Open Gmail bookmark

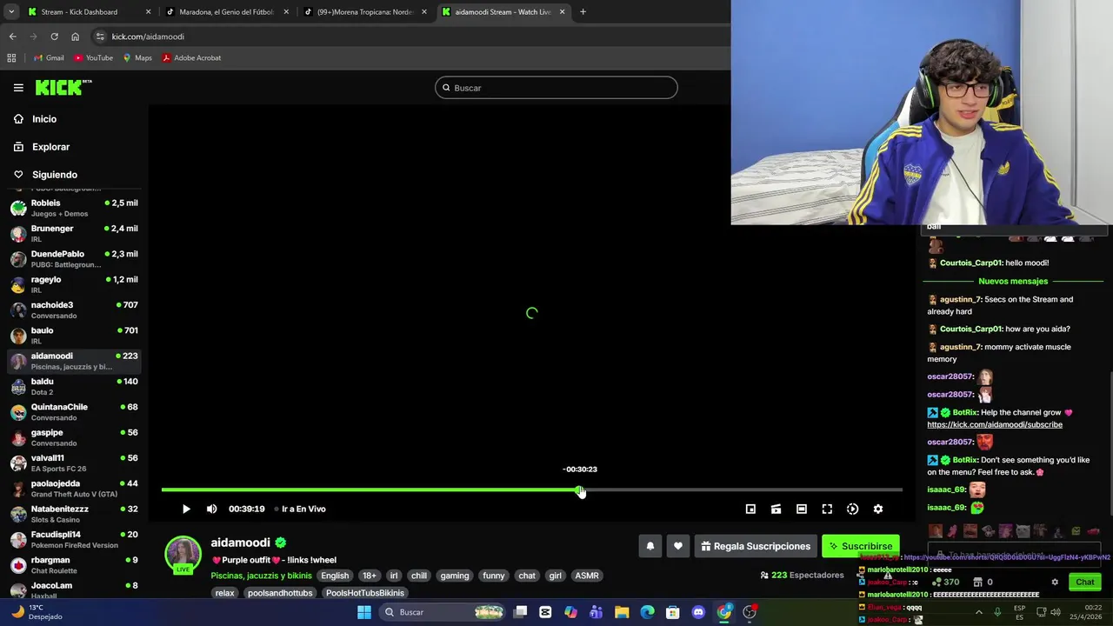[48, 57]
